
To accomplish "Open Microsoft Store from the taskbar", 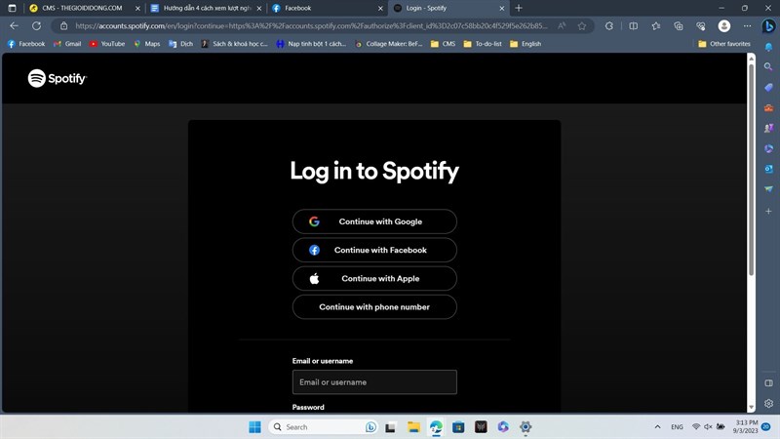I will 458,427.
